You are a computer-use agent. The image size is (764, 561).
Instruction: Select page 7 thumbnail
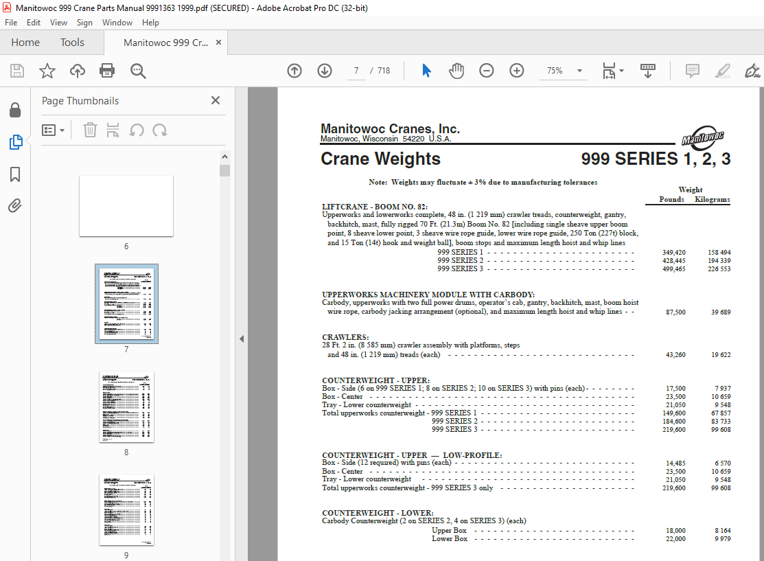(x=127, y=304)
